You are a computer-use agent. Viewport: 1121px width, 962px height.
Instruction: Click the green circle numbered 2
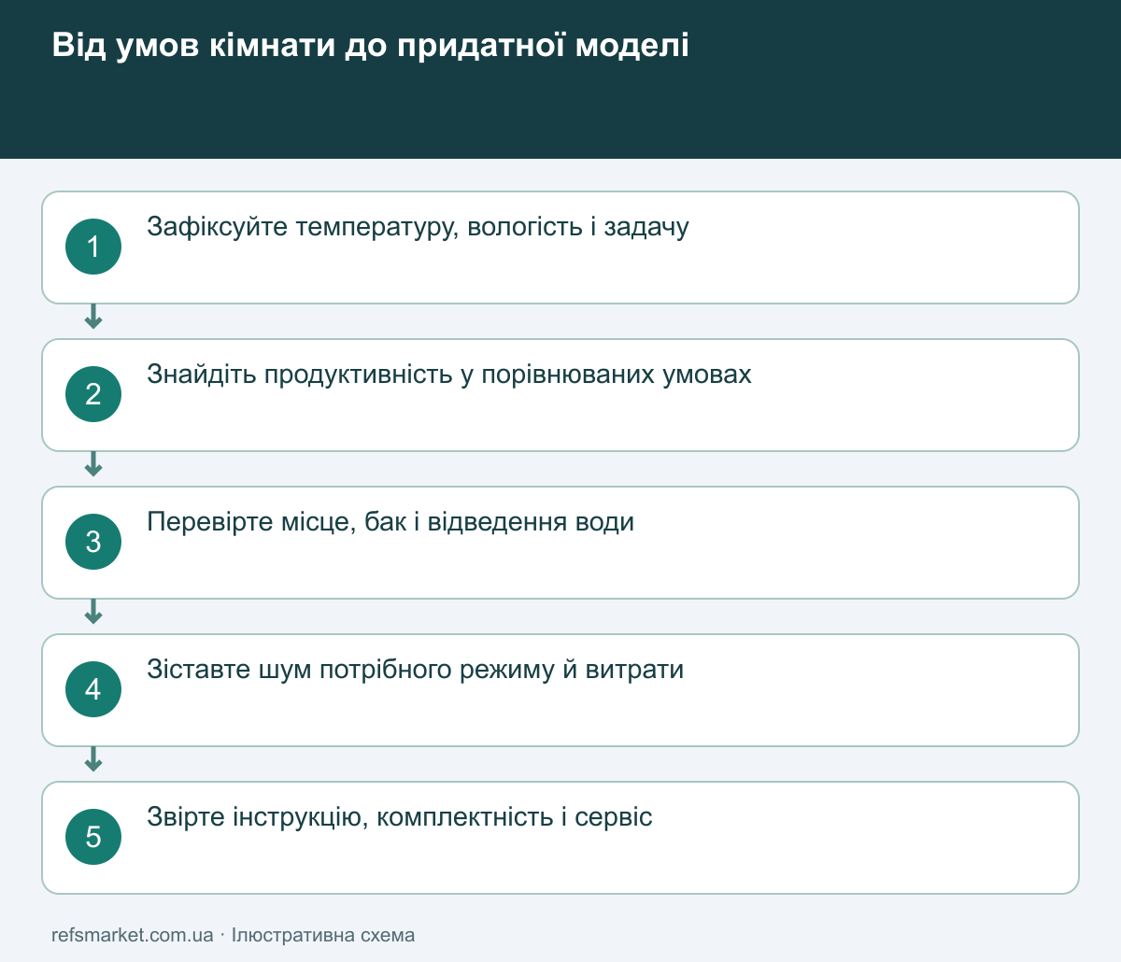click(x=93, y=394)
